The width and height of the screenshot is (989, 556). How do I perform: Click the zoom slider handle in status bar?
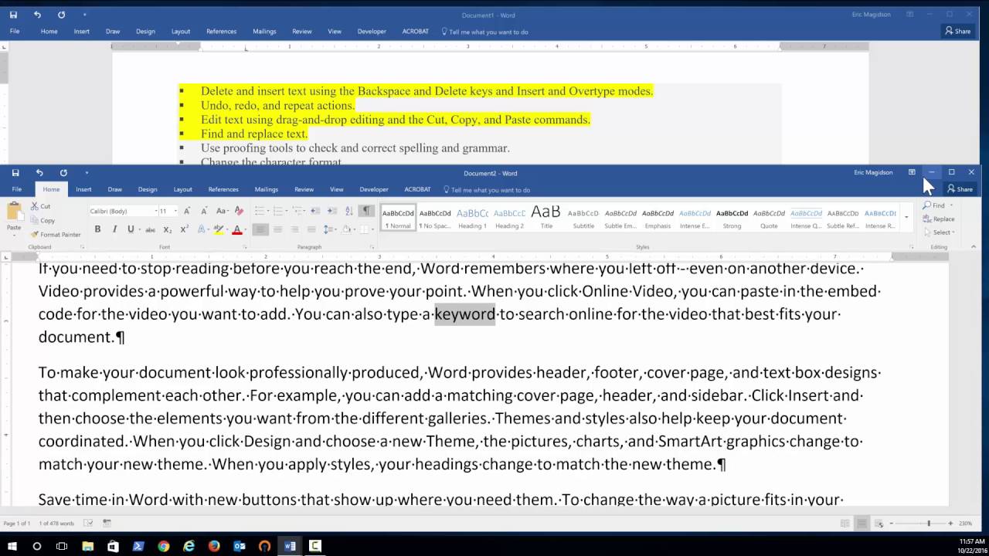tap(929, 524)
